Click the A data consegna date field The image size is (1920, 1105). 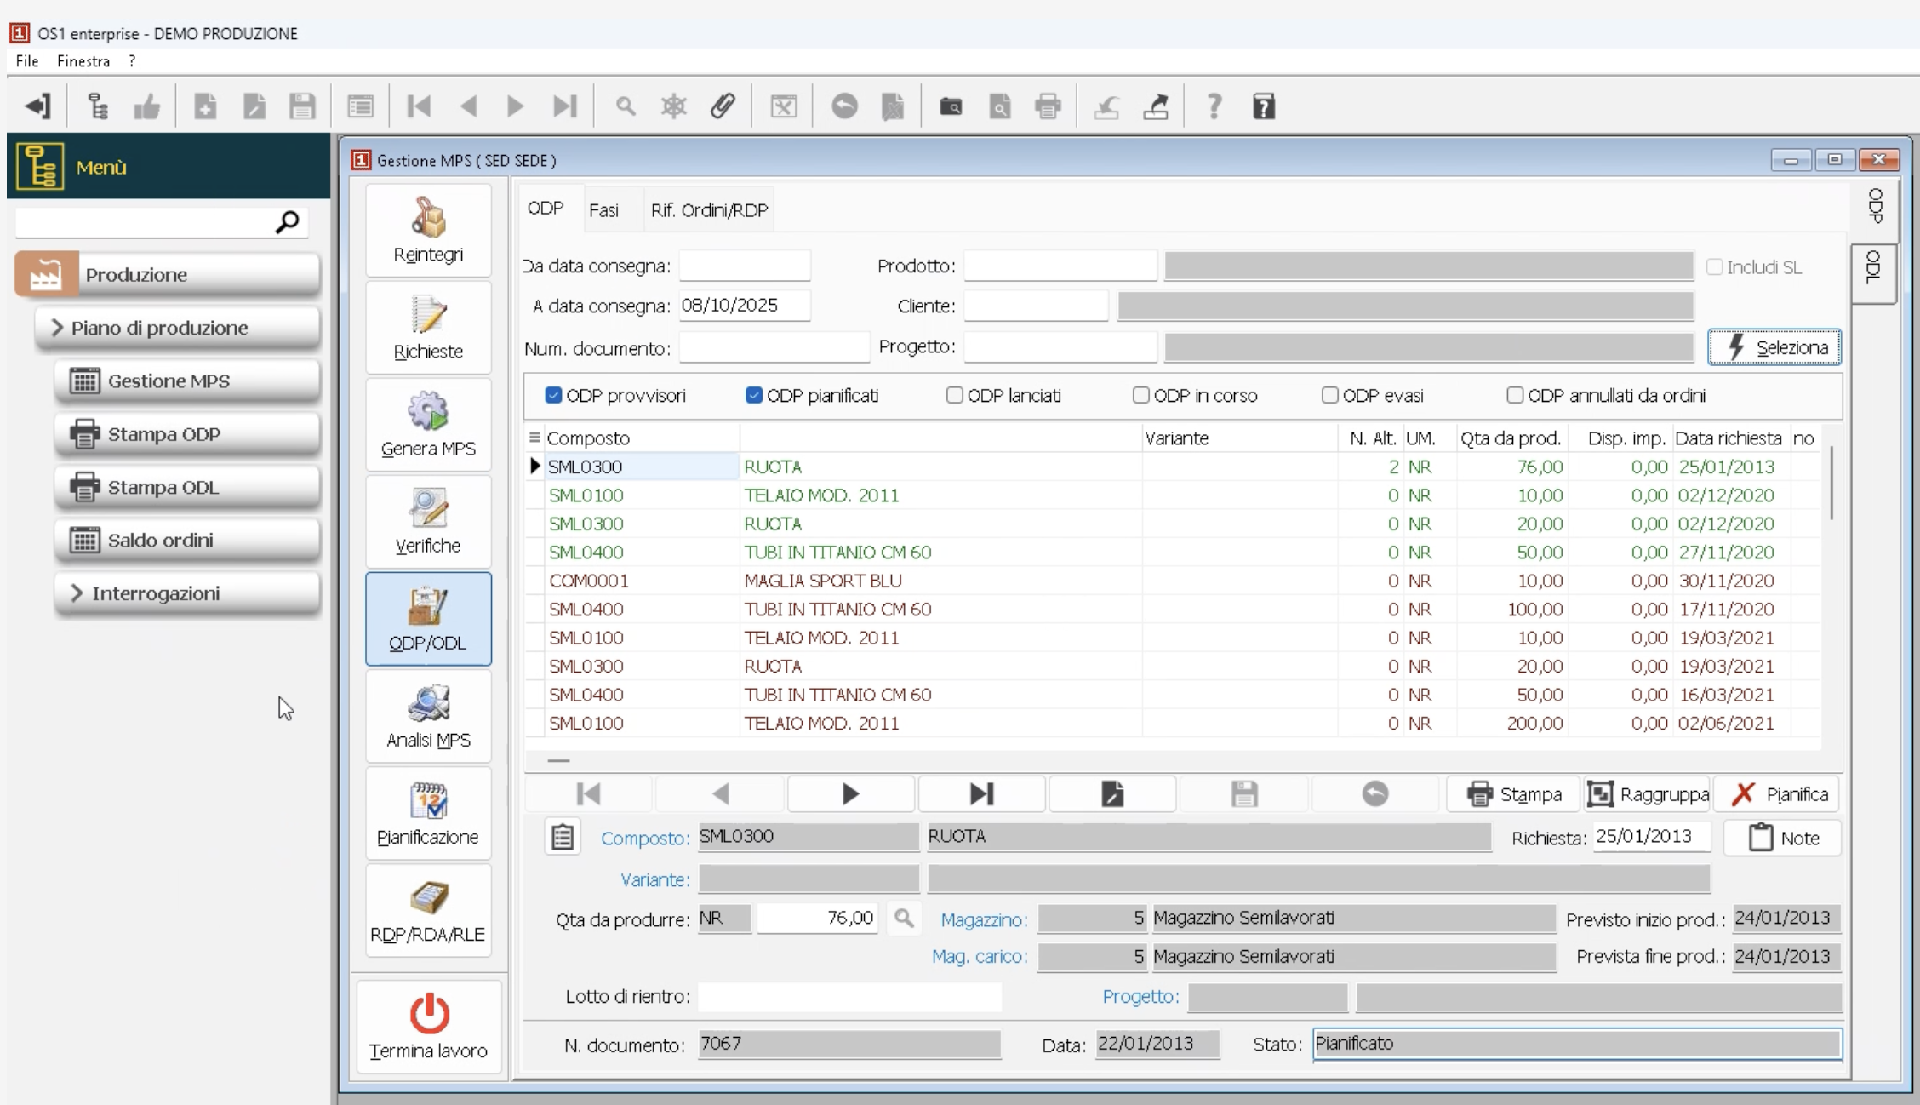coord(744,306)
